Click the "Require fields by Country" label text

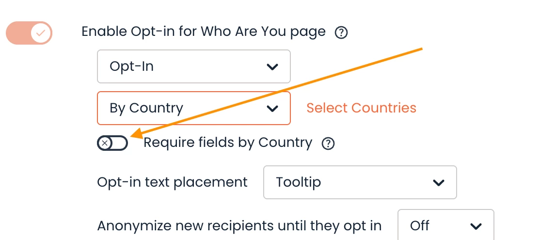coord(228,143)
